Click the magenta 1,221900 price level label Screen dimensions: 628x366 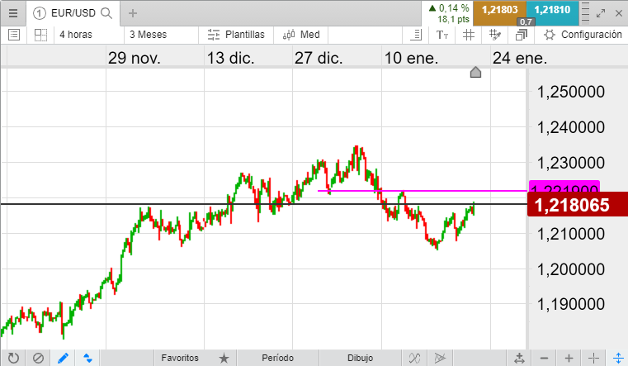564,188
